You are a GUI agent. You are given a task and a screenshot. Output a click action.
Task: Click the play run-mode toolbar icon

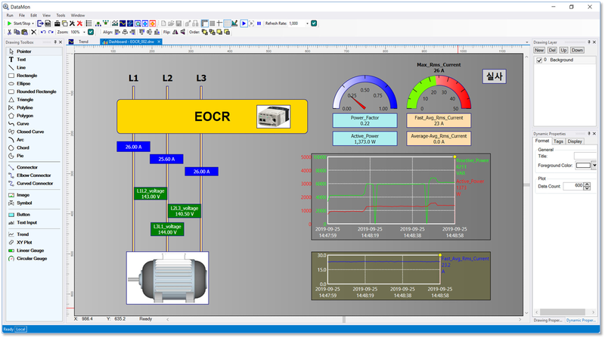click(244, 23)
